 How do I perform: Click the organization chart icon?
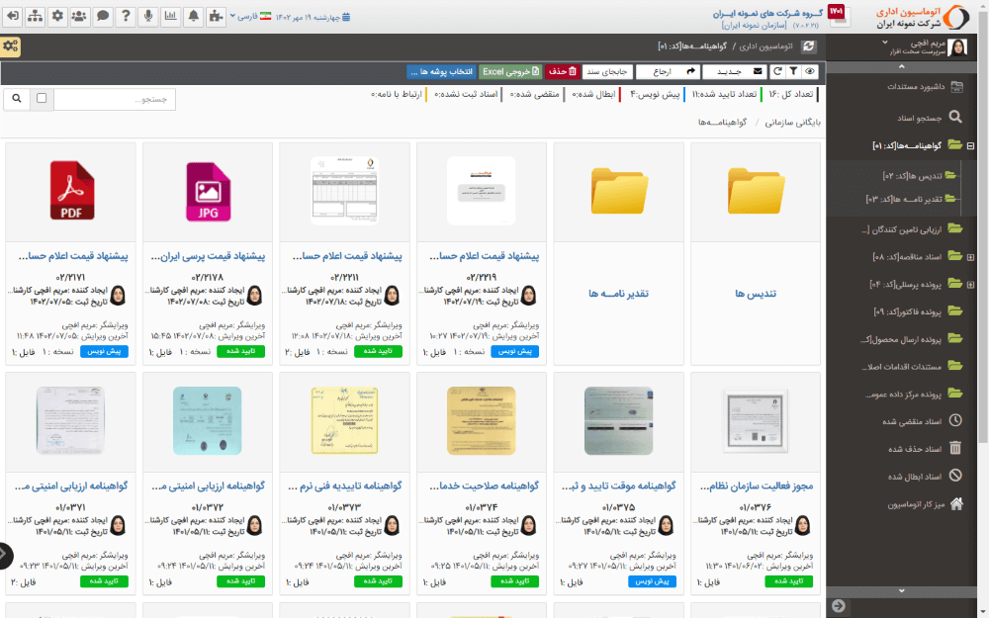point(35,16)
